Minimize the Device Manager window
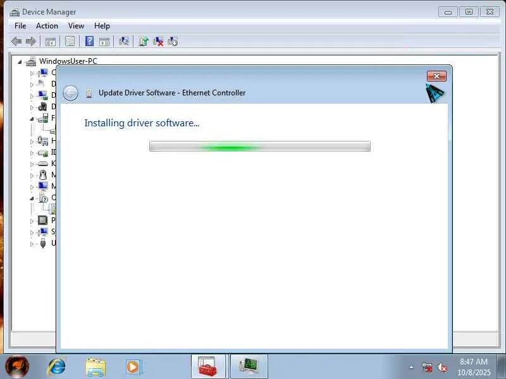 point(448,12)
